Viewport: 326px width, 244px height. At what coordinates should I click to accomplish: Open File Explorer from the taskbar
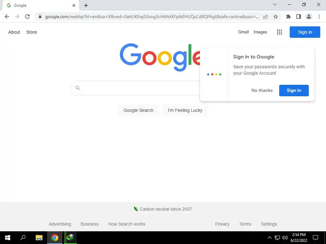point(39,238)
